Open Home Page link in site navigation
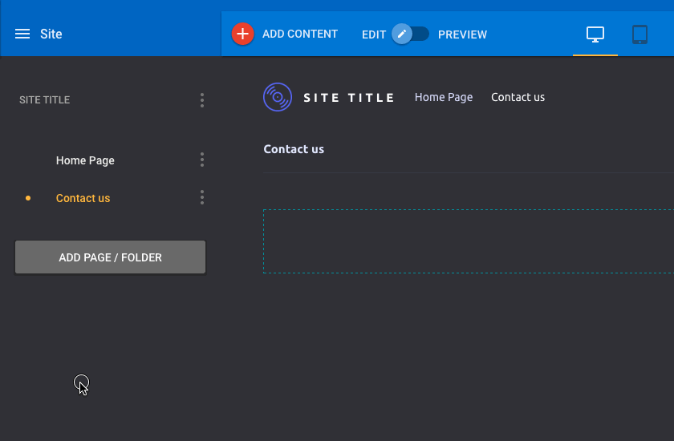Viewport: 674px width, 441px height. [x=444, y=98]
